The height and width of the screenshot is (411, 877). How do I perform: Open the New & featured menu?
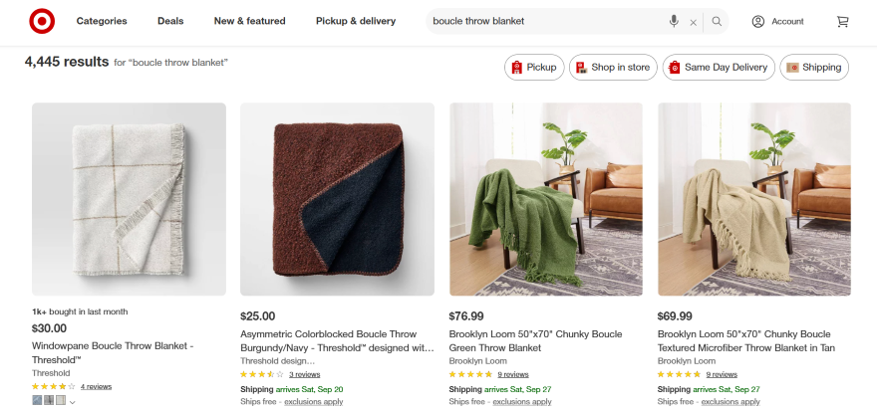click(249, 21)
